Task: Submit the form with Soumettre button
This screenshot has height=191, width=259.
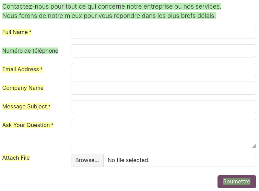Action: tap(237, 182)
